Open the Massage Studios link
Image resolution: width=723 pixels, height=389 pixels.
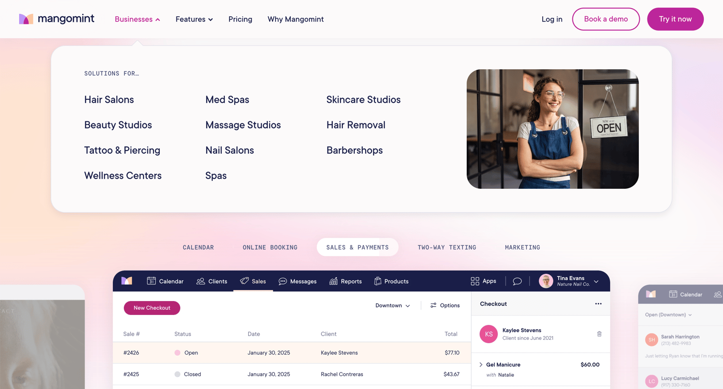pyautogui.click(x=243, y=125)
